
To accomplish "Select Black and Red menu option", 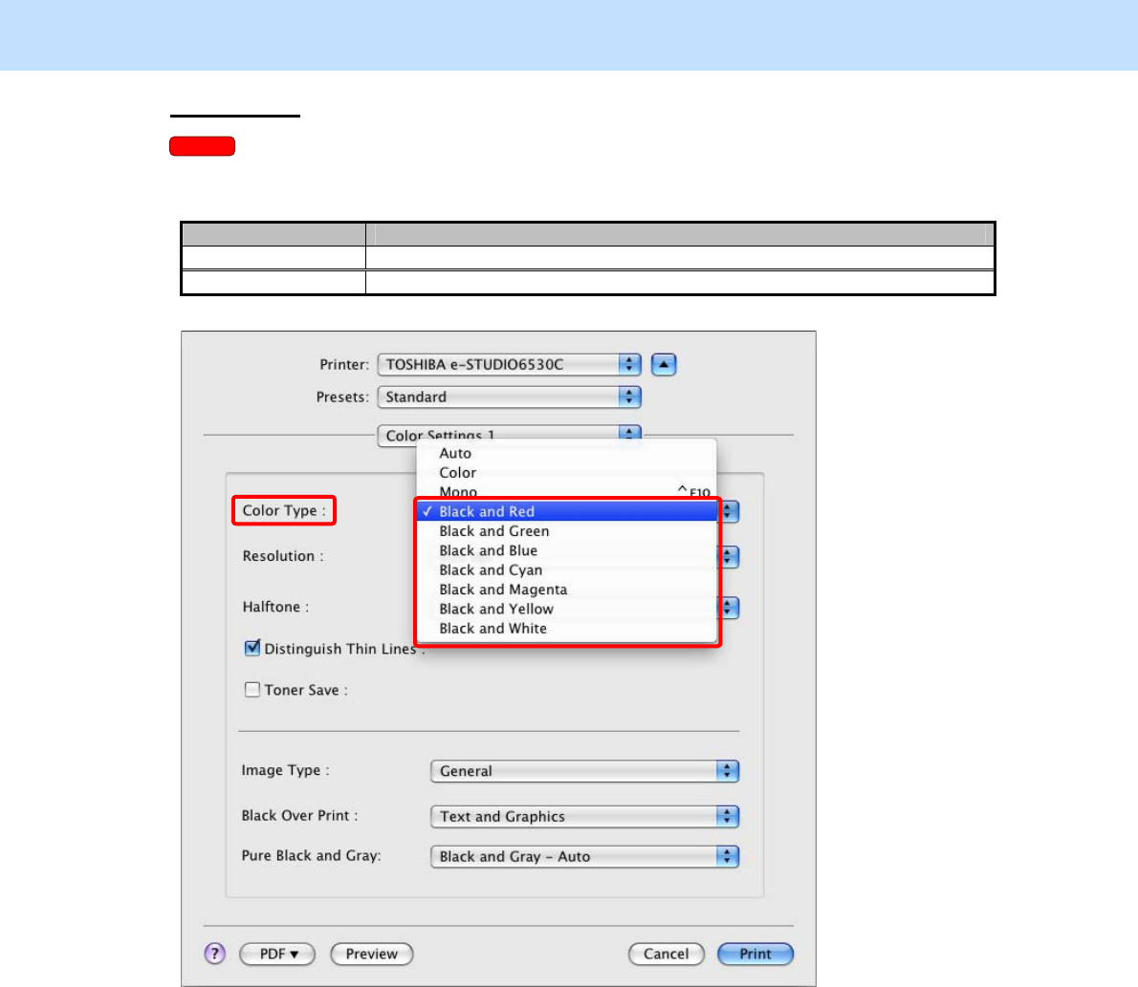I will click(566, 511).
